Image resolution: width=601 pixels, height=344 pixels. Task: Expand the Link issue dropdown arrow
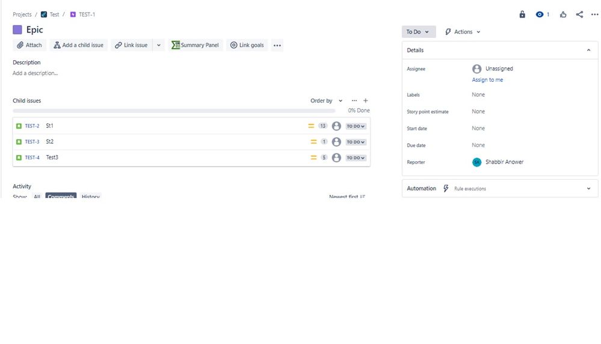coord(159,45)
